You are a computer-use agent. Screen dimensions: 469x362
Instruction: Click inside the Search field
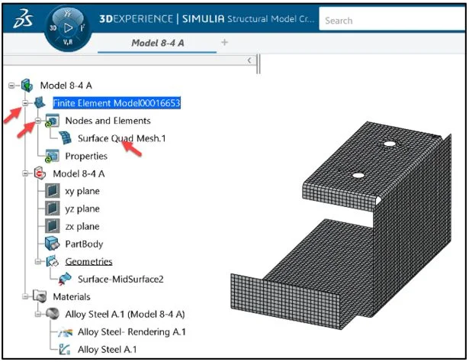point(389,21)
